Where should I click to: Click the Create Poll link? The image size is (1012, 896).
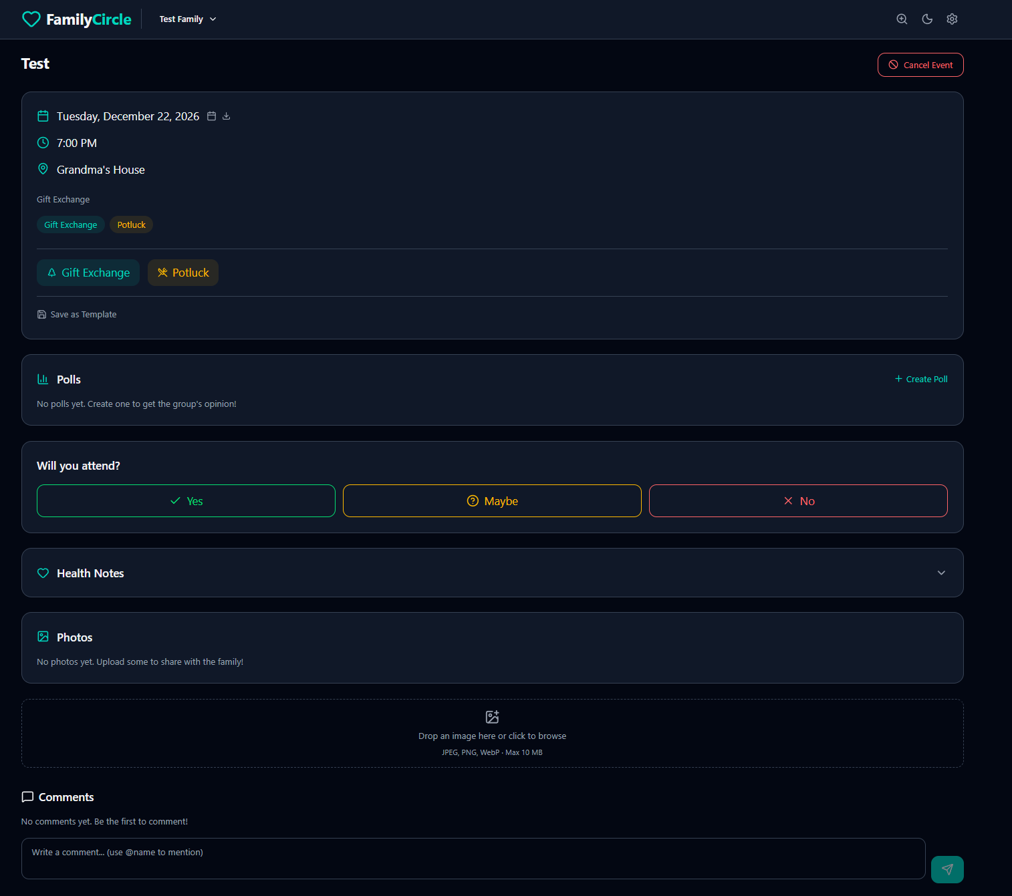tap(921, 380)
